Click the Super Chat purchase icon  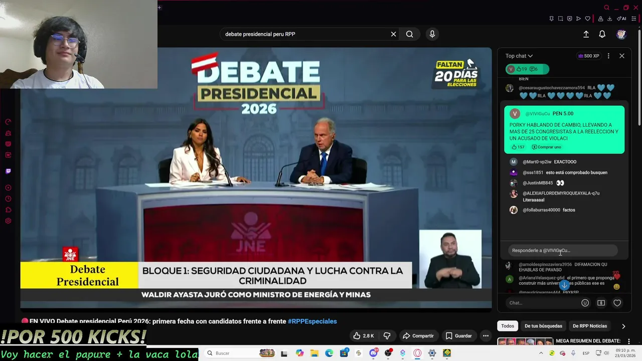601,303
